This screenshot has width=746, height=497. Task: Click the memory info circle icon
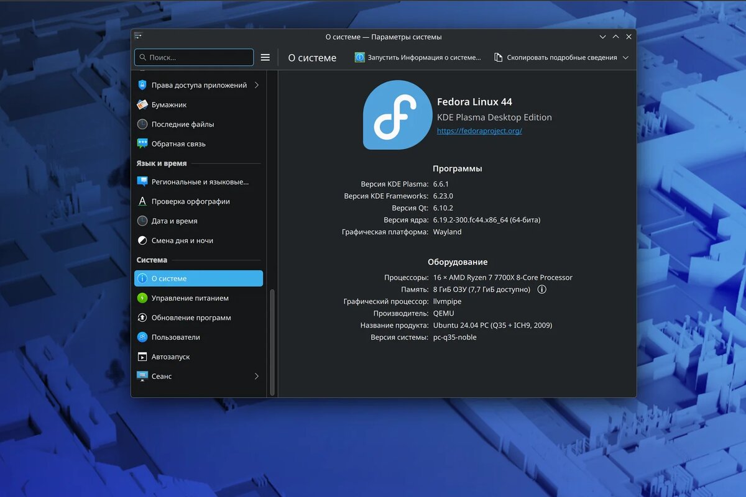click(x=541, y=289)
